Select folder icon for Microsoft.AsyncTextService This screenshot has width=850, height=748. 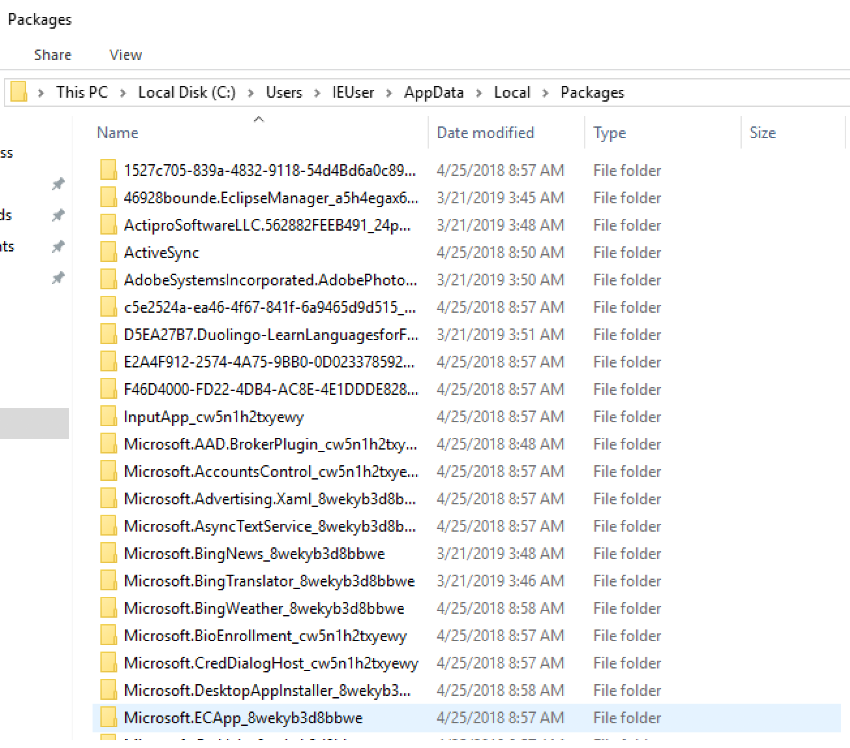click(108, 526)
